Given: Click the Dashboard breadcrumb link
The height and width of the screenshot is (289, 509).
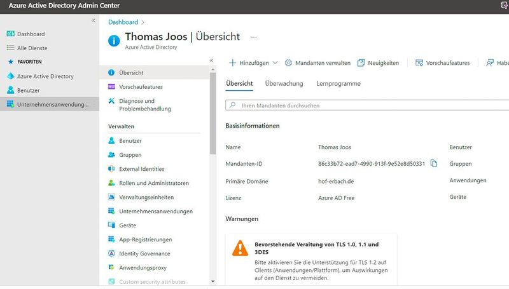Looking at the screenshot, I should coord(123,22).
